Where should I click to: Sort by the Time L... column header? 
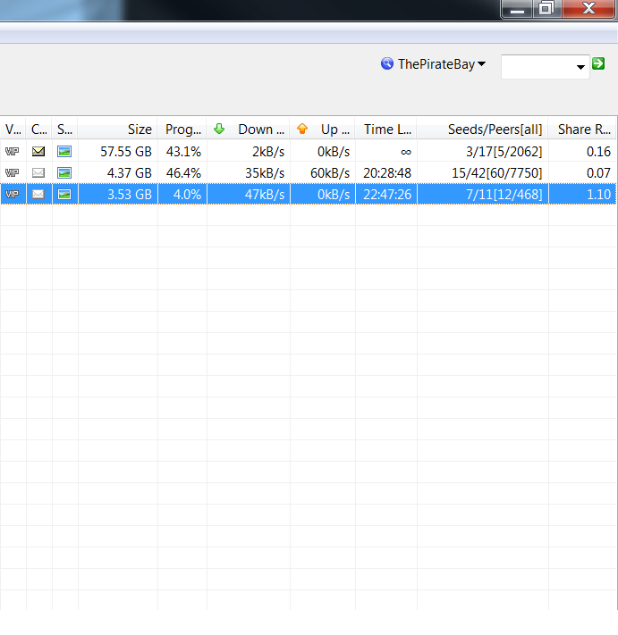click(x=386, y=129)
